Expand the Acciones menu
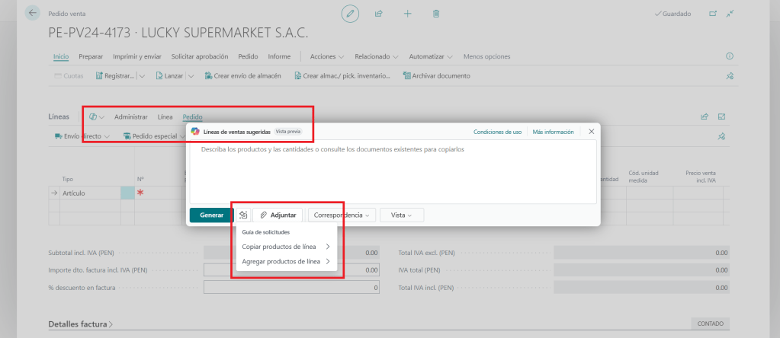The image size is (780, 338). (x=326, y=56)
